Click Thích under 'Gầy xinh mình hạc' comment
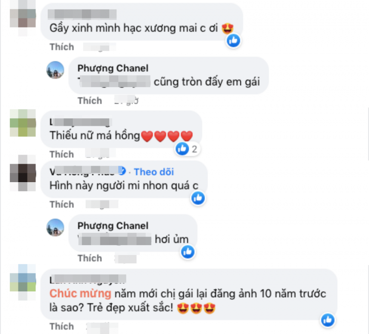The width and height of the screenshot is (369, 334). [x=62, y=47]
